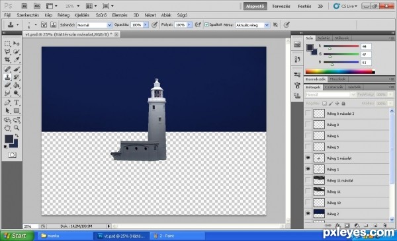This screenshot has height=241, width=397.
Task: Select the Dodge tool
Action: coord(17,93)
